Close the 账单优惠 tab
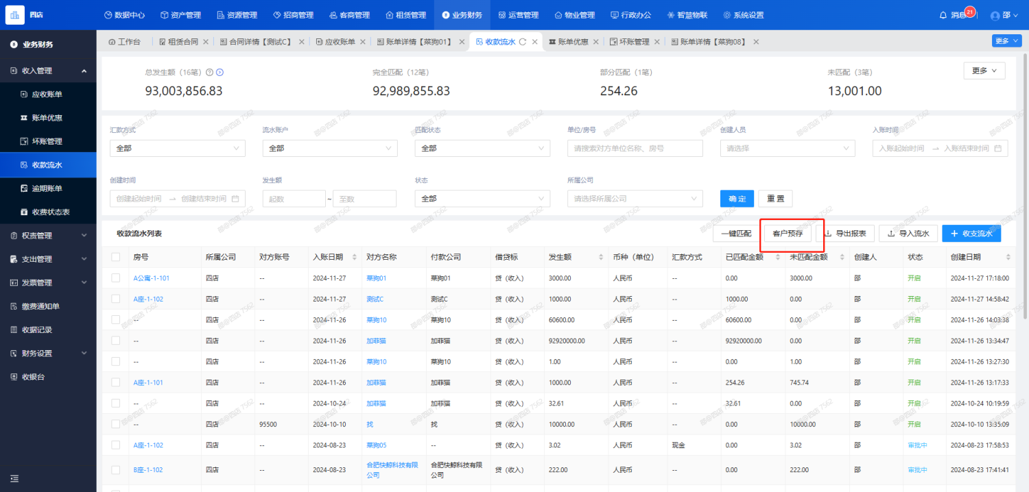This screenshot has height=492, width=1029. [595, 42]
